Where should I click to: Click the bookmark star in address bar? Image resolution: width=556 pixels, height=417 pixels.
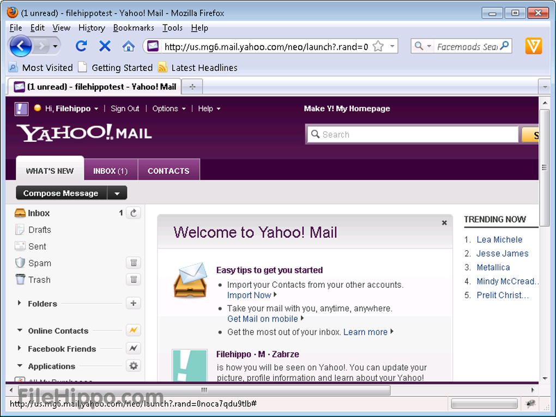click(x=378, y=46)
